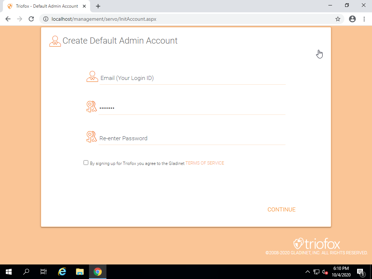This screenshot has height=279, width=372.
Task: Click the admin icon next to page title
Action: (55, 41)
